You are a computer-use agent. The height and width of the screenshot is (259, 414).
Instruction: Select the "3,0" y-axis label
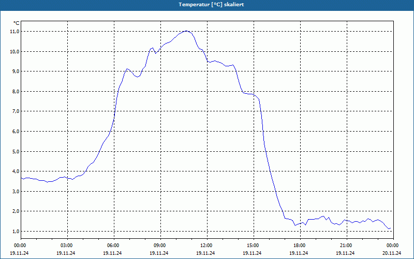tap(16, 191)
